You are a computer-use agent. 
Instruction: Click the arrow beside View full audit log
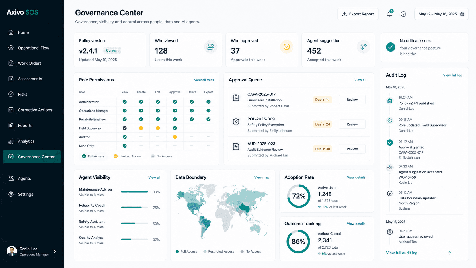[x=449, y=253]
